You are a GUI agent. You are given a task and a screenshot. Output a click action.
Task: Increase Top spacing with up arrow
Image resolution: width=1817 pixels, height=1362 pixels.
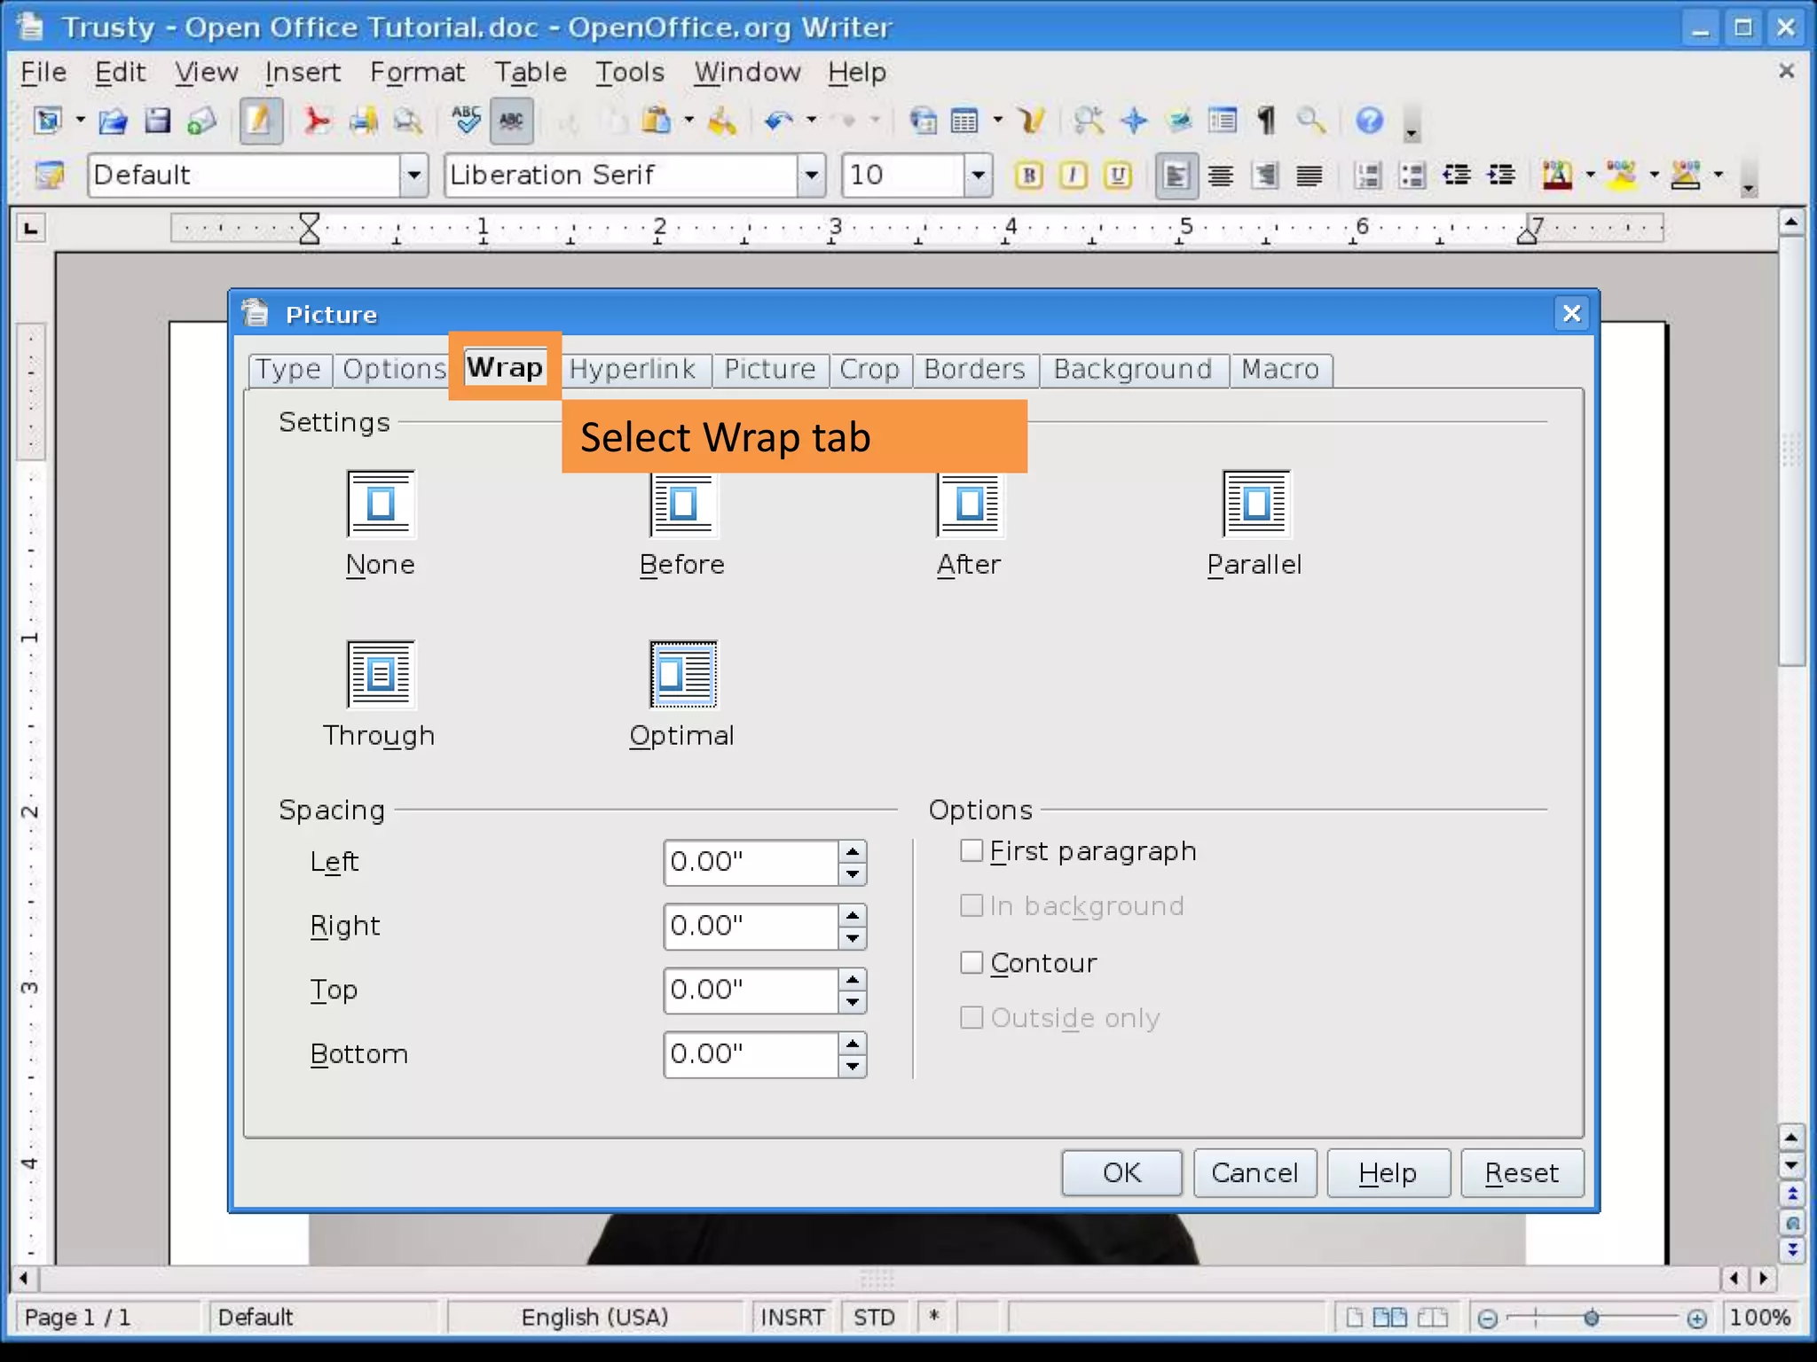(853, 980)
